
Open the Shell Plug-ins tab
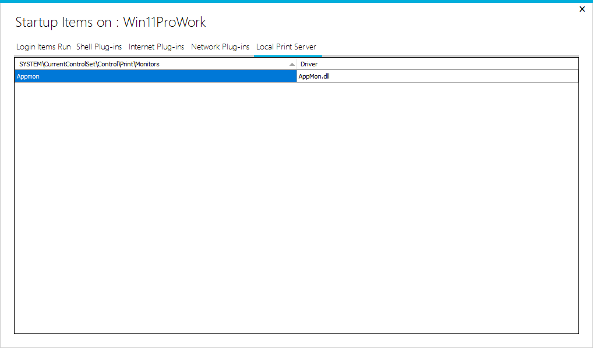click(99, 47)
